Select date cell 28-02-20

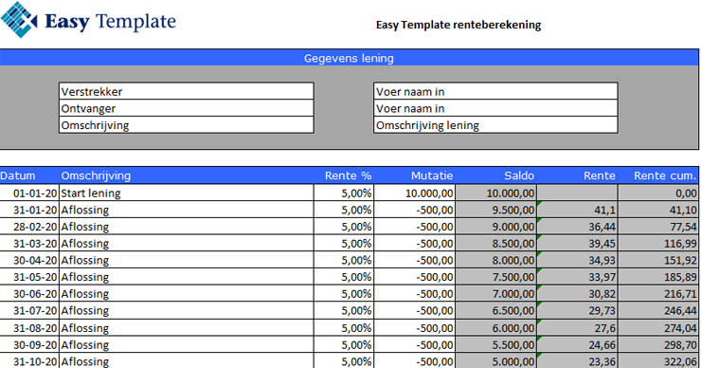coord(29,227)
